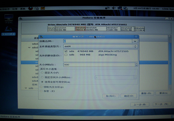Select /dev/sda5 98306 MB partition block
Viewport: 174px width, 121px height.
pos(65,29)
